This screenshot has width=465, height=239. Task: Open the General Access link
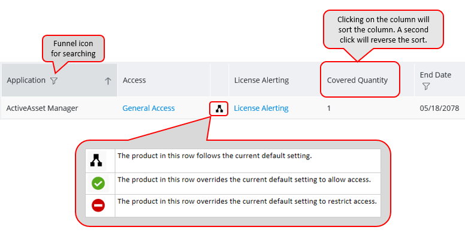tap(149, 108)
